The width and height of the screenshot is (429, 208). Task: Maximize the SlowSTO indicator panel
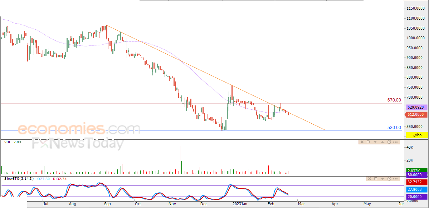375,179
